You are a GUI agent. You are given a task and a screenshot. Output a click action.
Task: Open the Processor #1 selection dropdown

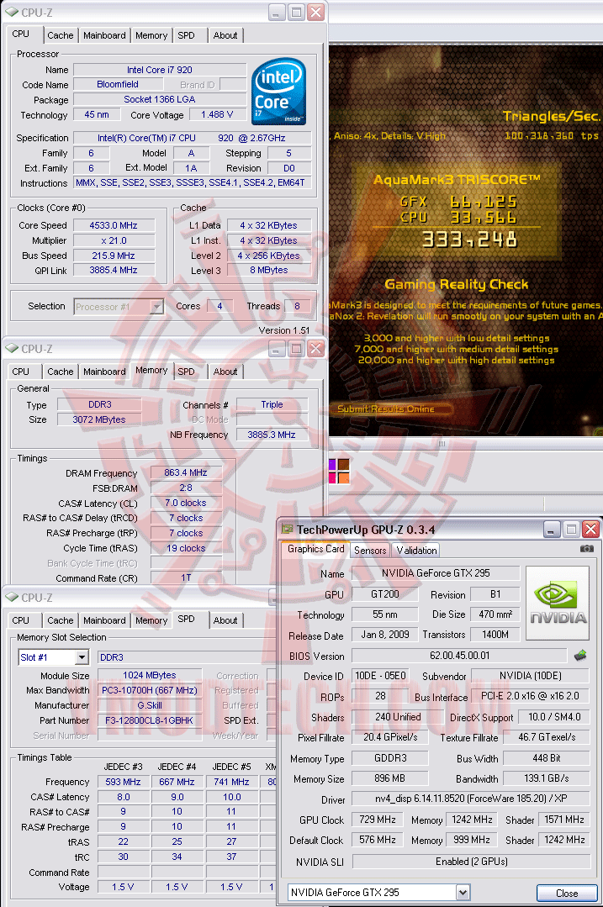[x=156, y=307]
